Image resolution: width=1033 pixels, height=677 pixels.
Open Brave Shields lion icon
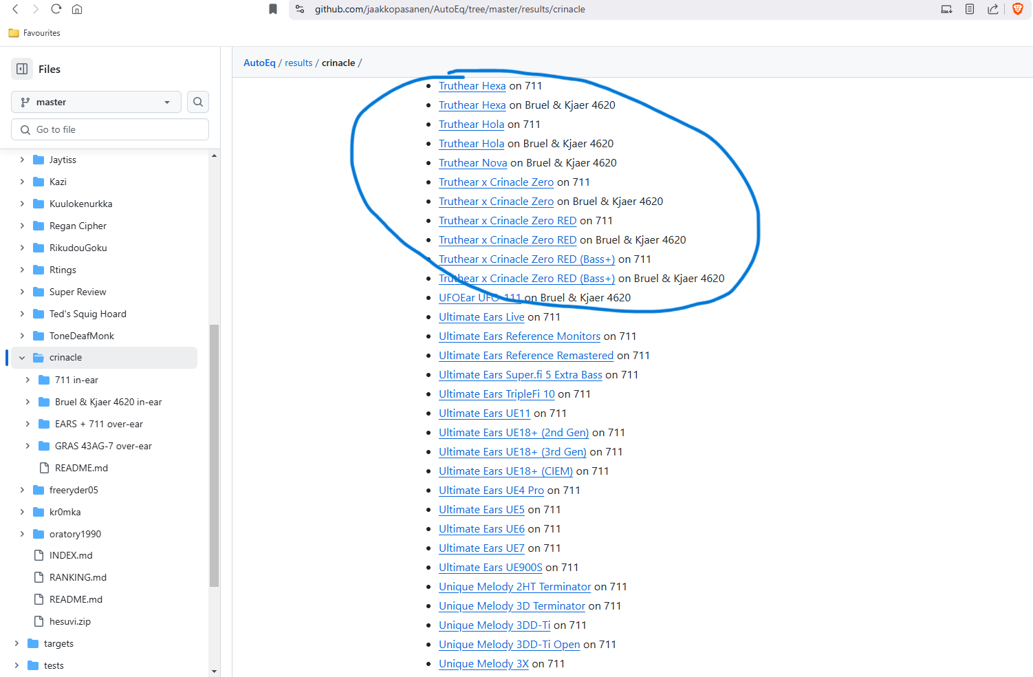(1018, 9)
